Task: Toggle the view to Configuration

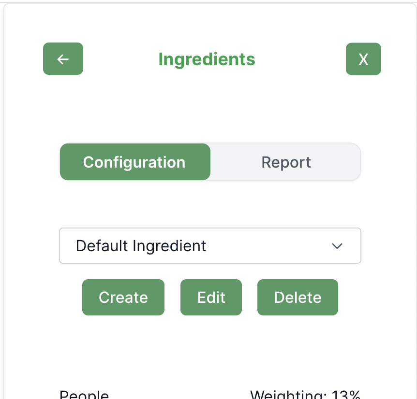Action: [134, 162]
